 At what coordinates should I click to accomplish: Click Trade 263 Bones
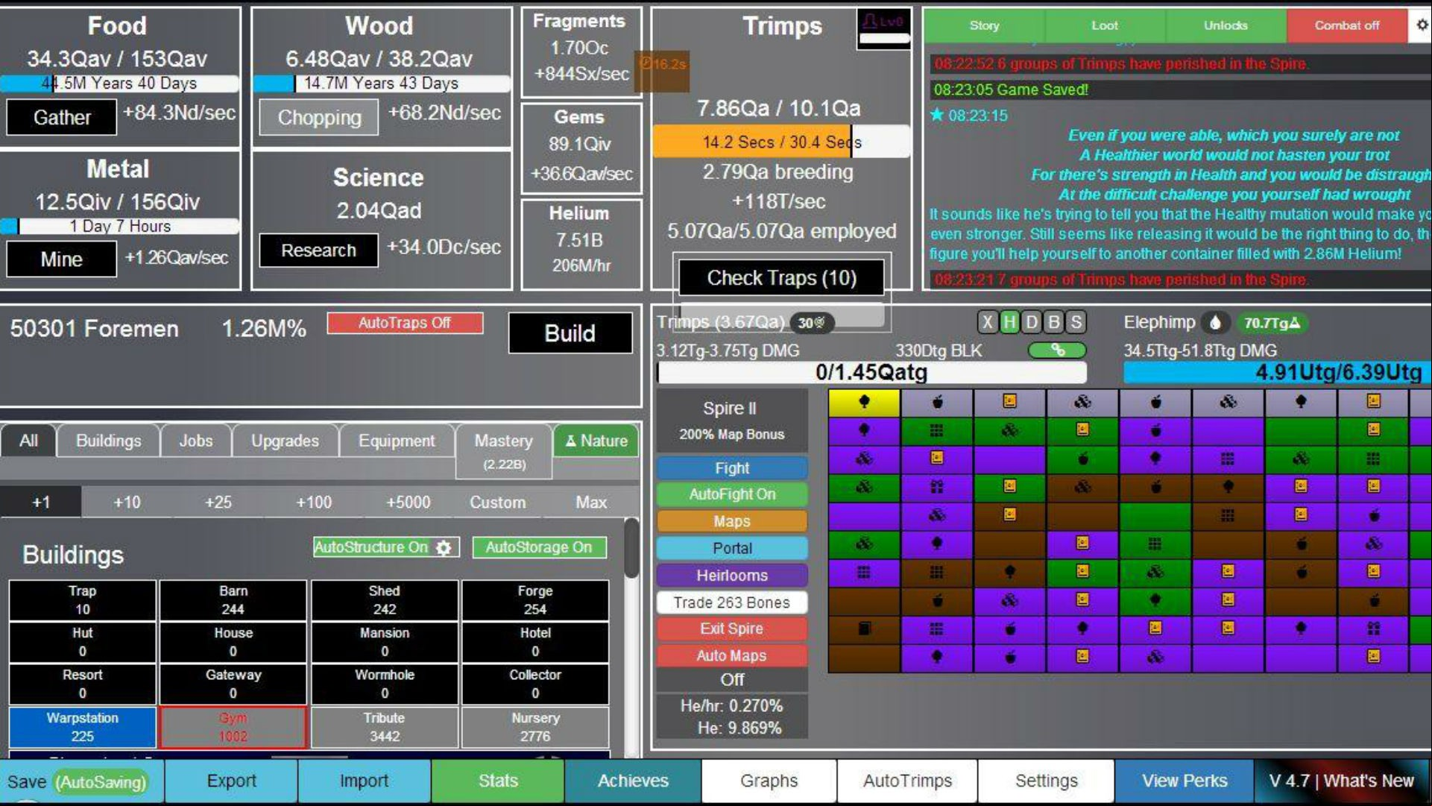pyautogui.click(x=732, y=602)
